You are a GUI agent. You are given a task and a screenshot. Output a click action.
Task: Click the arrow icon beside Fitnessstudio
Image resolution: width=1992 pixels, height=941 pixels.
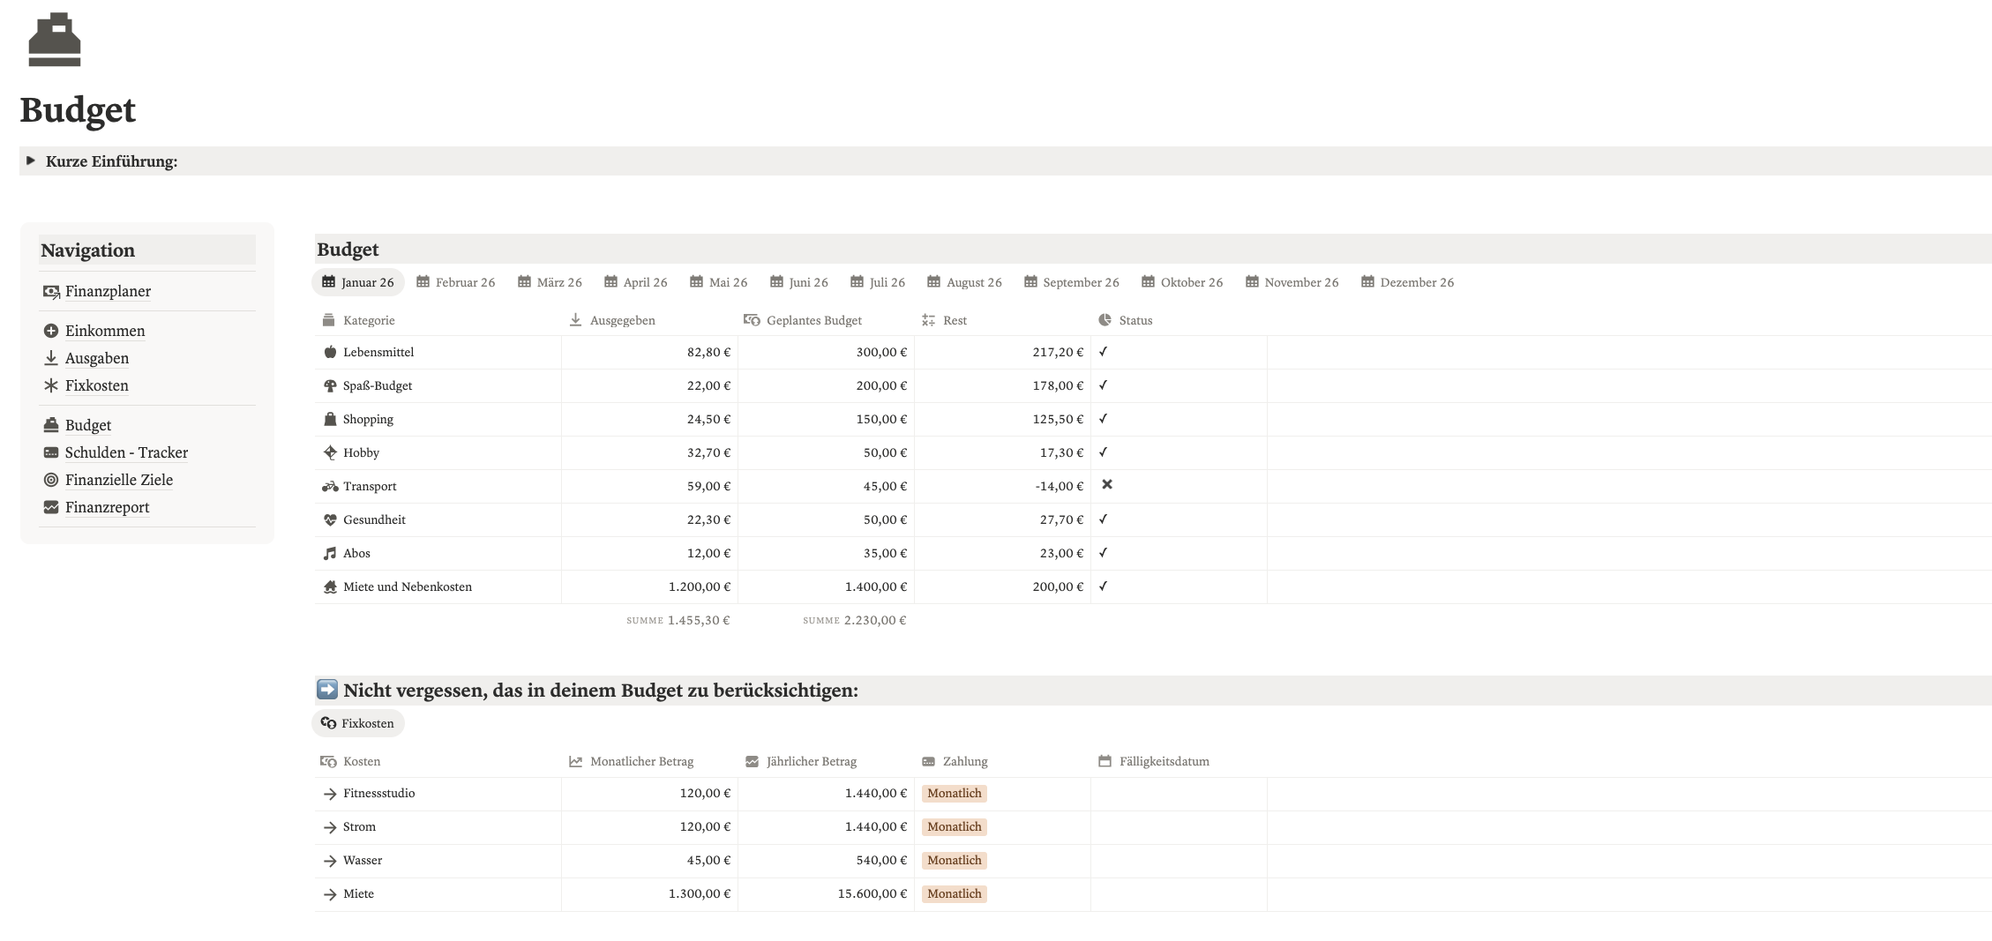(330, 794)
